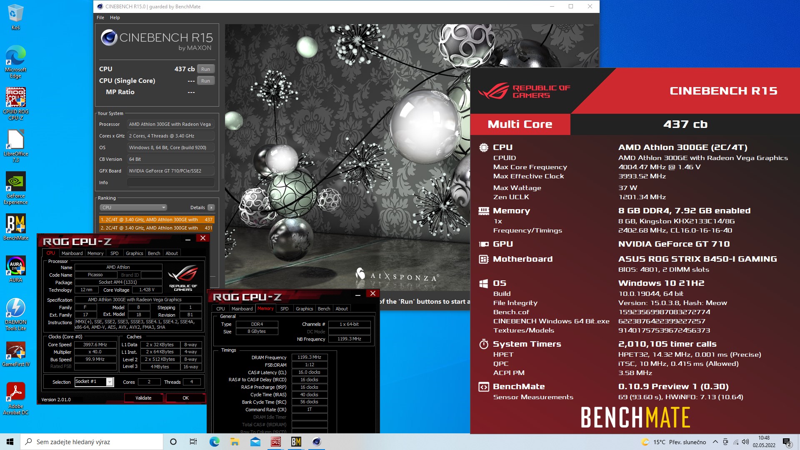Click Processor field AMD Athlon 300GE in Cinebench
This screenshot has height=450, width=800.
click(x=171, y=124)
